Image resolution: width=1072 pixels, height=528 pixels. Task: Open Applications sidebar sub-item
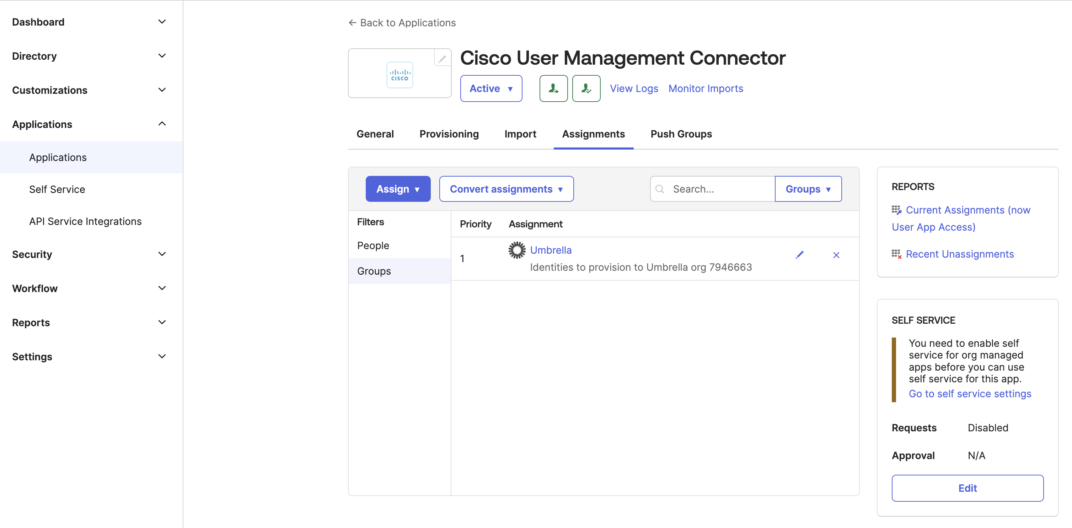92,158
